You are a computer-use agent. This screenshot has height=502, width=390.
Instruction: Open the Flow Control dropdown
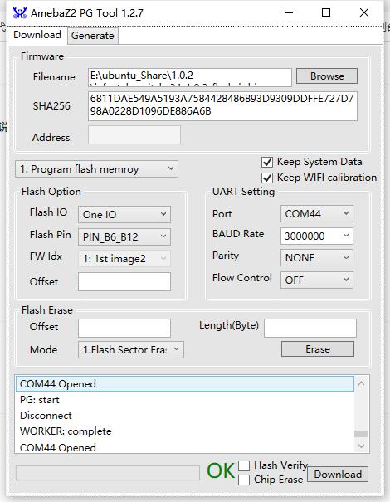317,280
